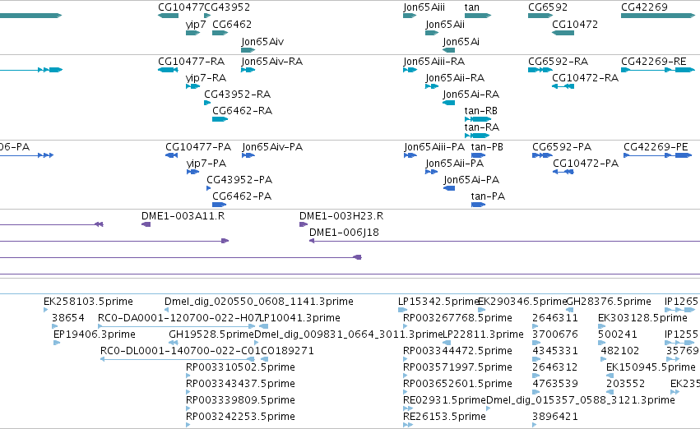
Task: Click protein CG43952-PA
Action: point(208,188)
